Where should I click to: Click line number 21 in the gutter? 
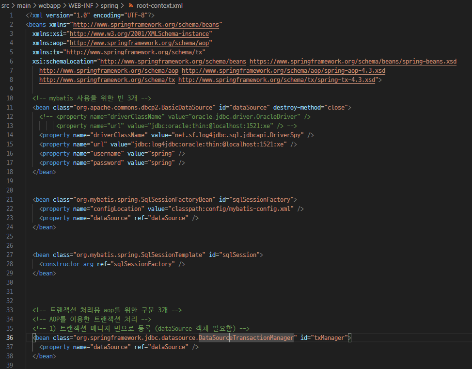(10, 200)
